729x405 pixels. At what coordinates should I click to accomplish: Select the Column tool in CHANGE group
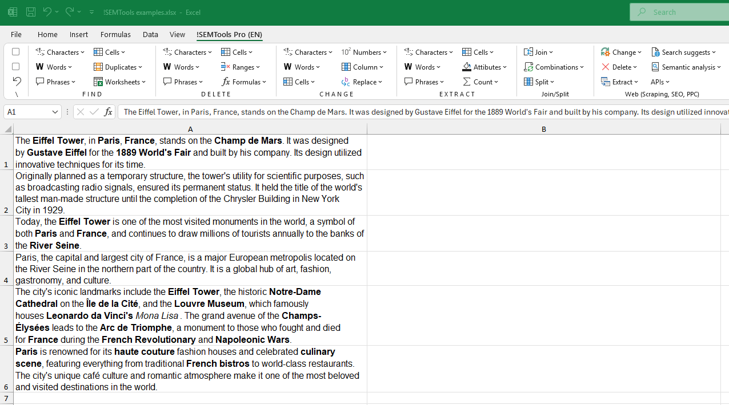click(x=362, y=67)
